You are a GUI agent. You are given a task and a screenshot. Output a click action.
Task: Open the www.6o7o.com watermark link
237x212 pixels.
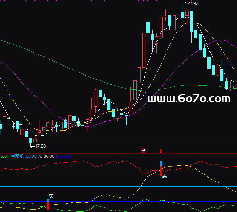[189, 99]
